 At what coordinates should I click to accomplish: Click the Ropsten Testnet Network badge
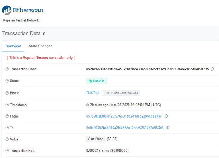coord(21,21)
